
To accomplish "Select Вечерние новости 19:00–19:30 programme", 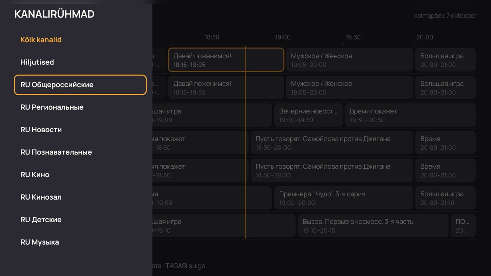I will 308,115.
